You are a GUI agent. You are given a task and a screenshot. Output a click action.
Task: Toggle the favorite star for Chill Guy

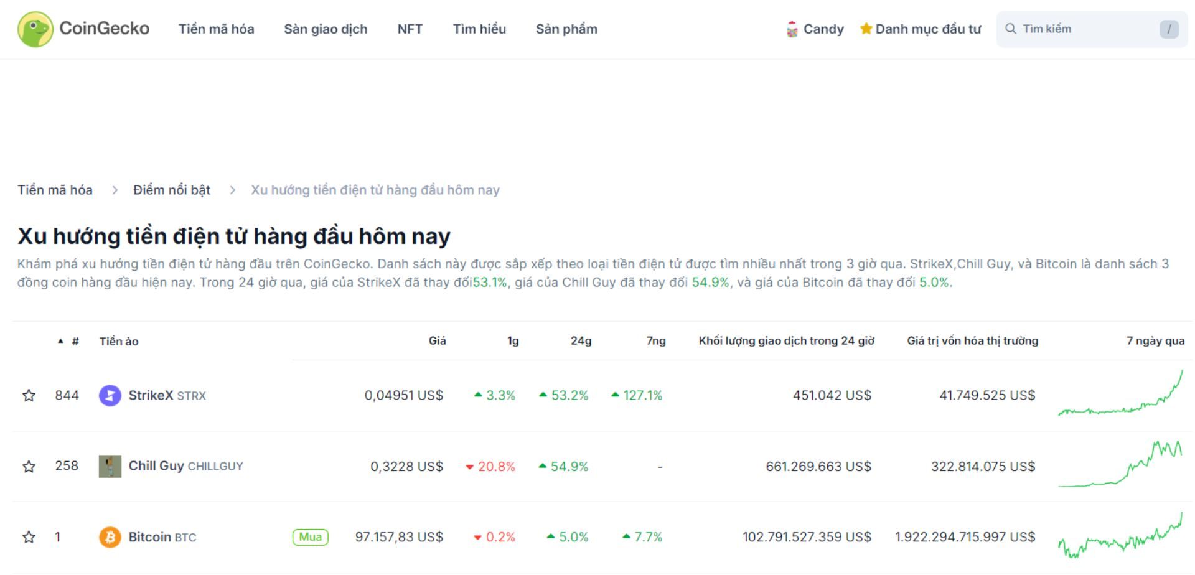(29, 465)
